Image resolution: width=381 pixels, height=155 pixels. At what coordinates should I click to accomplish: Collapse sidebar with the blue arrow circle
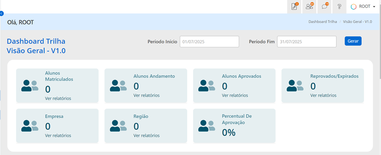coord(2,13)
